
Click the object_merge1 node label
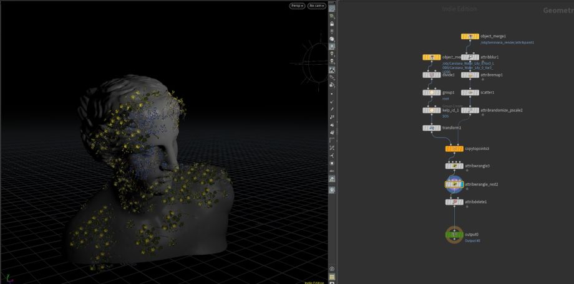(493, 36)
